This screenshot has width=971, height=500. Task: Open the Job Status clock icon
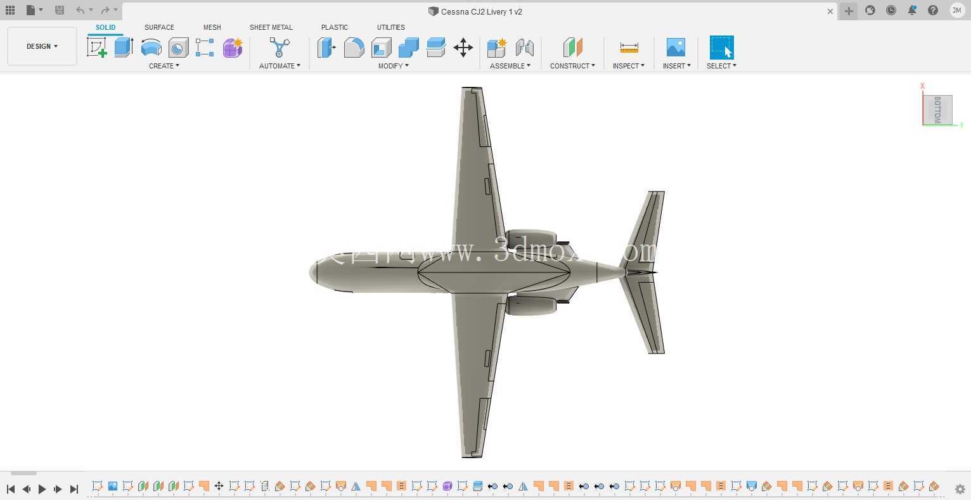tap(891, 10)
